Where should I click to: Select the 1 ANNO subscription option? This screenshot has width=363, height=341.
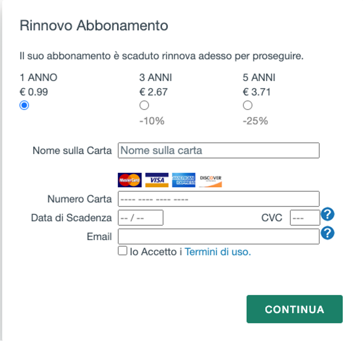coord(24,105)
